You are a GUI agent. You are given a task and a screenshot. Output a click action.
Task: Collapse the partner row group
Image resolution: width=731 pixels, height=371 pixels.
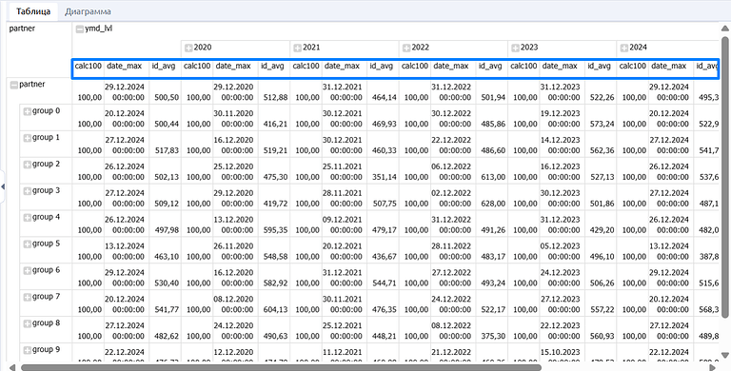[14, 85]
